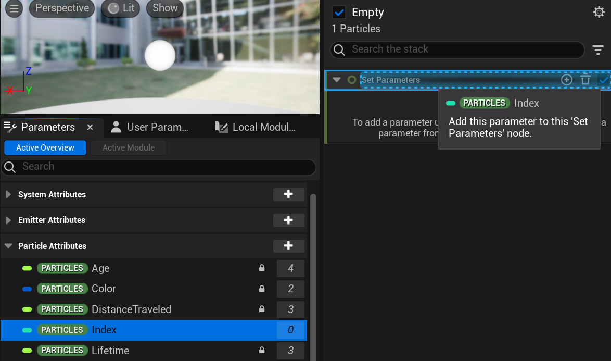Viewport: 611px width, 361px height.
Task: Add a new Particle Attribute with the plus button
Action: click(x=288, y=245)
